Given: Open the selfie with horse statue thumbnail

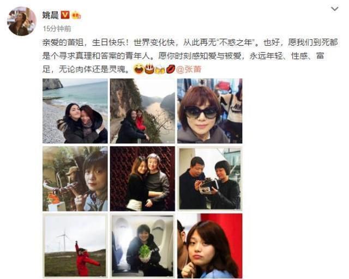Looking at the screenshot, I should [75, 179].
